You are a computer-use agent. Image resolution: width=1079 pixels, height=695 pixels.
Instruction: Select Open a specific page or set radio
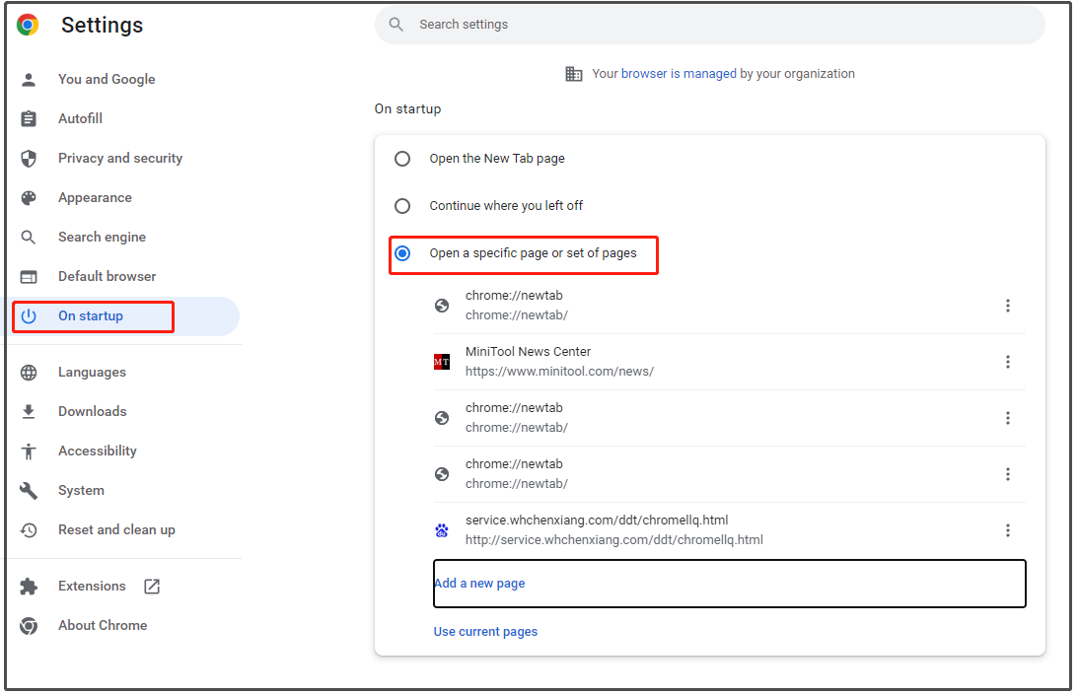tap(402, 253)
